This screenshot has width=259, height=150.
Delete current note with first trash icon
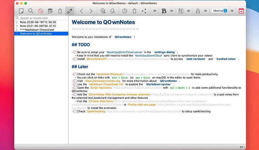click(60, 11)
